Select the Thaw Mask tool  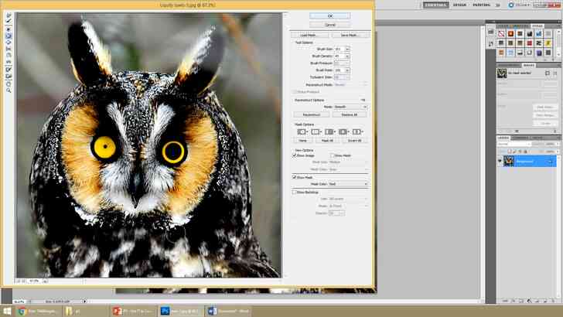pyautogui.click(x=9, y=76)
